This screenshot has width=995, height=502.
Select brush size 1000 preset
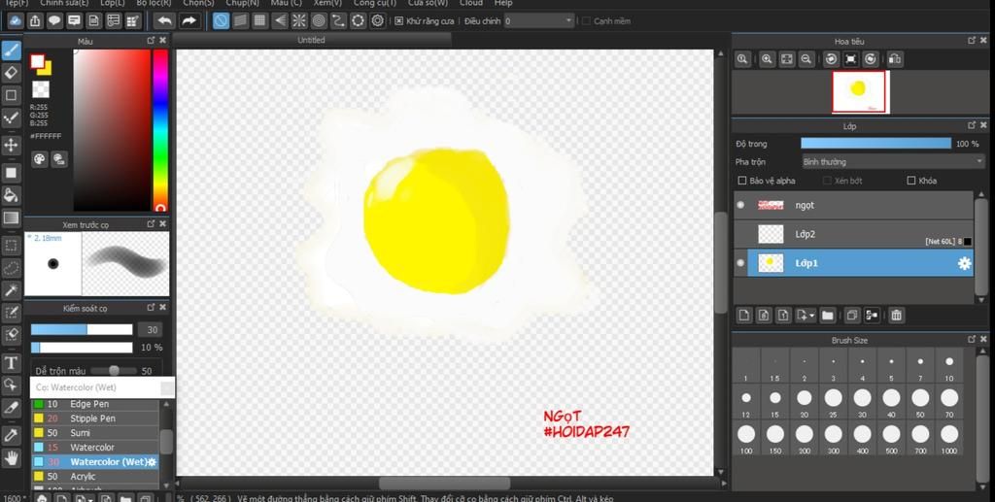pyautogui.click(x=948, y=438)
